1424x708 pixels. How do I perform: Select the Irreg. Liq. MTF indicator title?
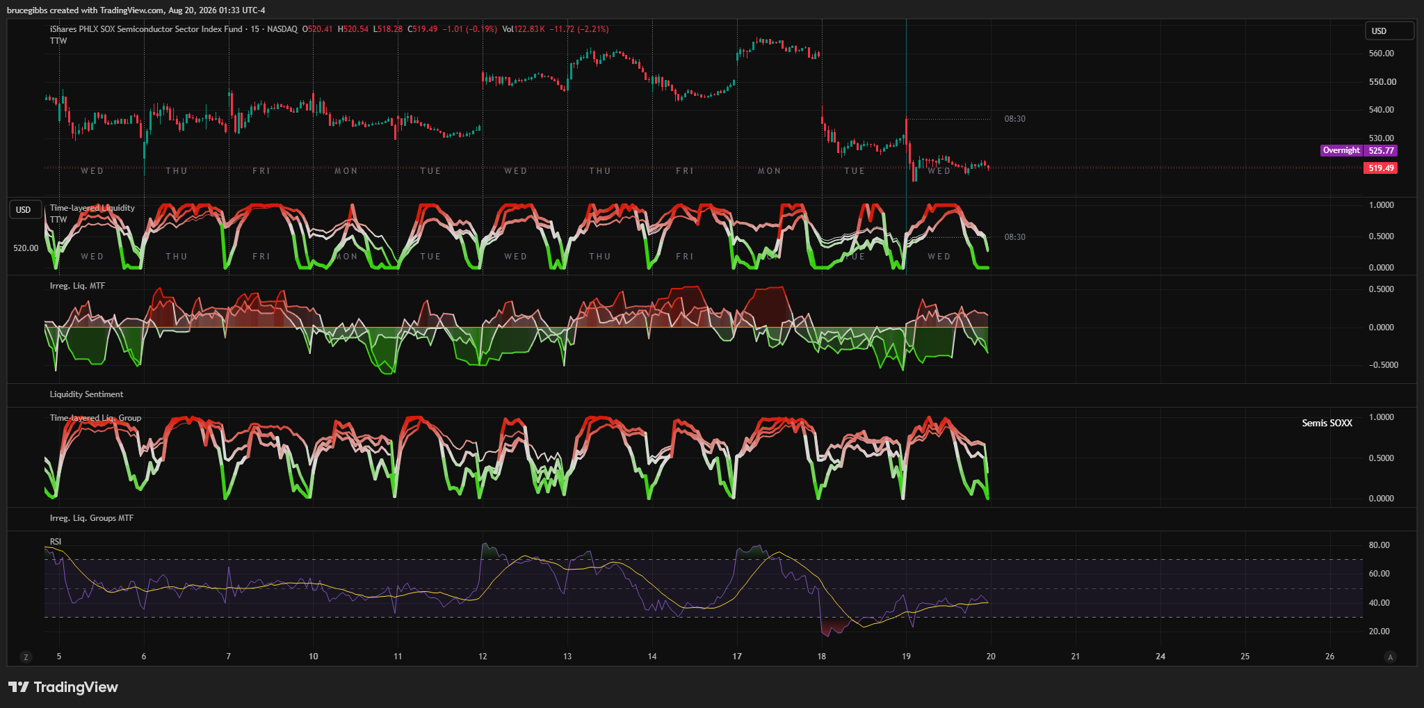point(77,286)
